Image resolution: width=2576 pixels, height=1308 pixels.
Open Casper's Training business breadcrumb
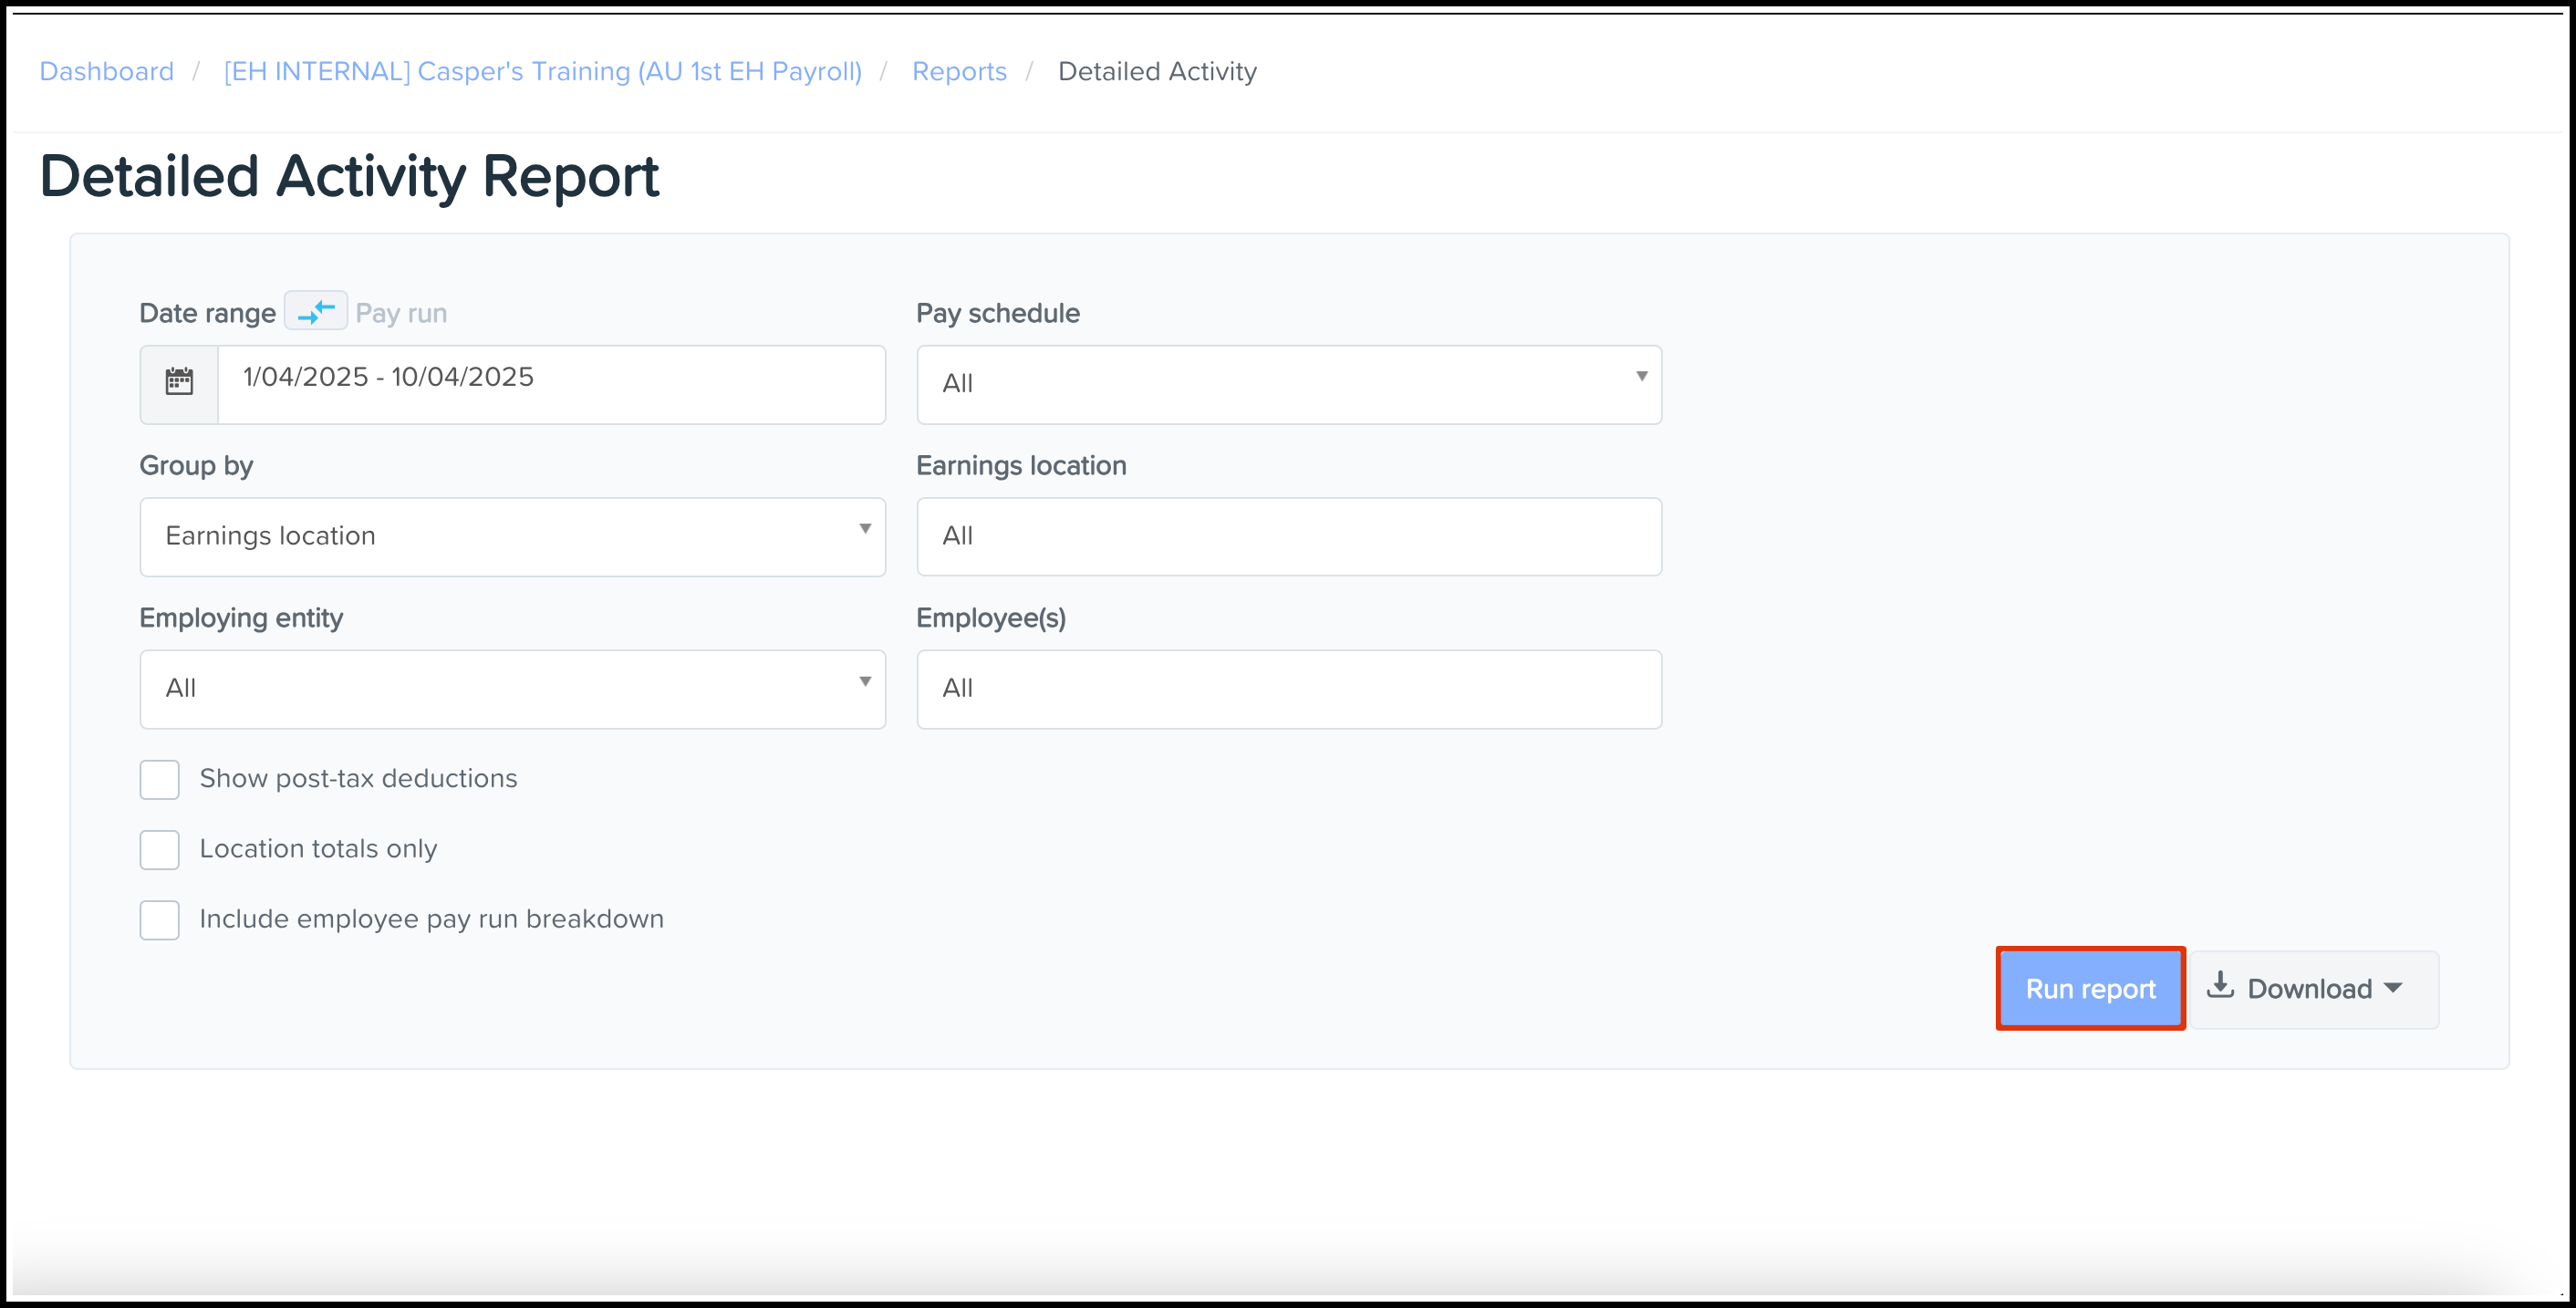pyautogui.click(x=542, y=71)
